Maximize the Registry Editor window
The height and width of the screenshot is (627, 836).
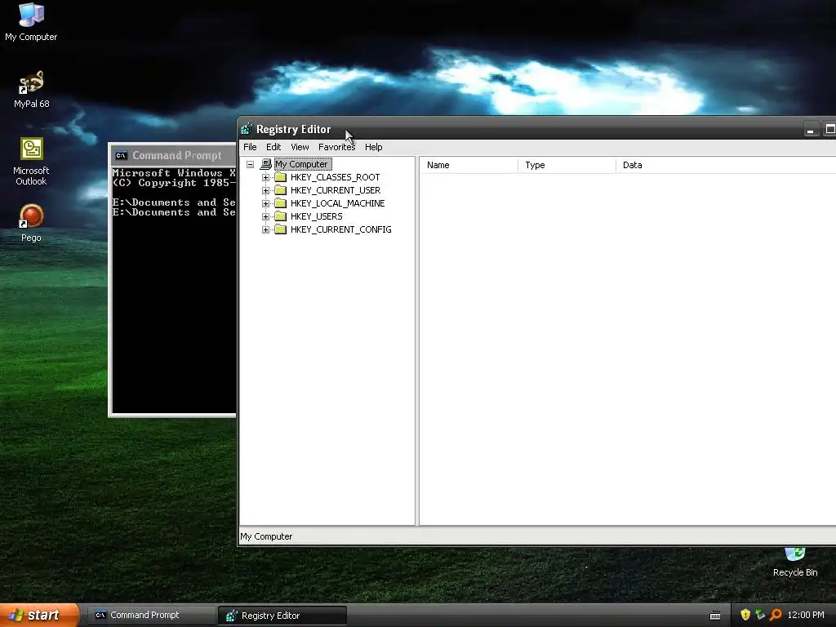click(829, 129)
